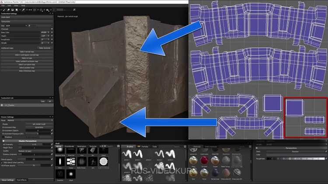
Task: Click the Environment Map selection button
Action: pyautogui.click(x=39, y=127)
